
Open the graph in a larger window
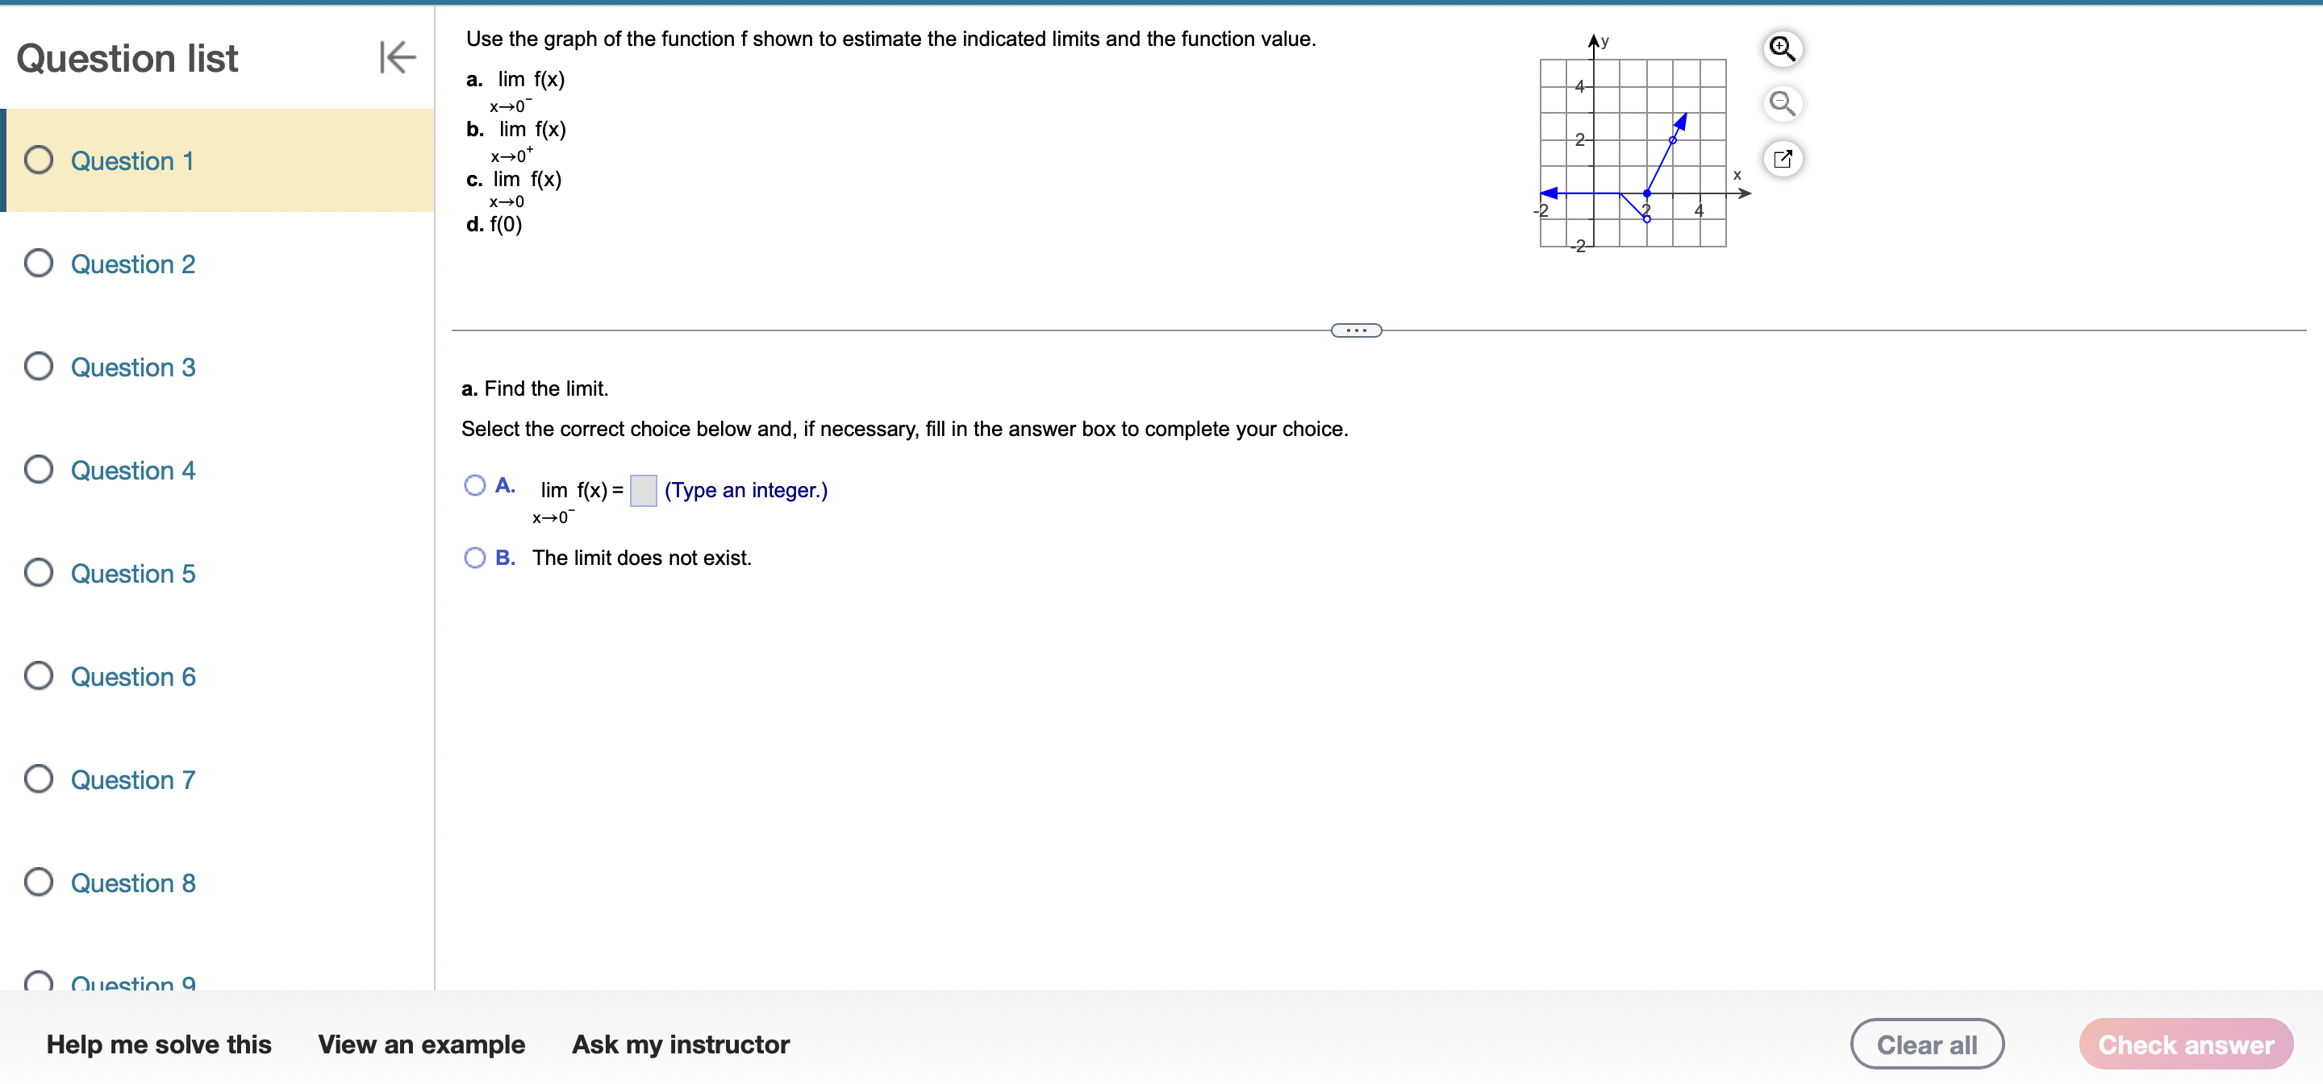(x=1782, y=159)
